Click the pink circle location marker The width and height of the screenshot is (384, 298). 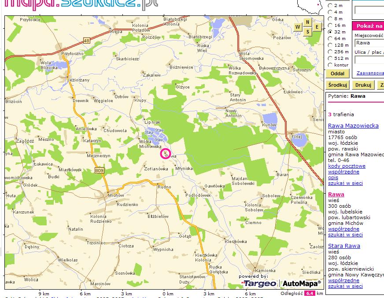coord(165,153)
